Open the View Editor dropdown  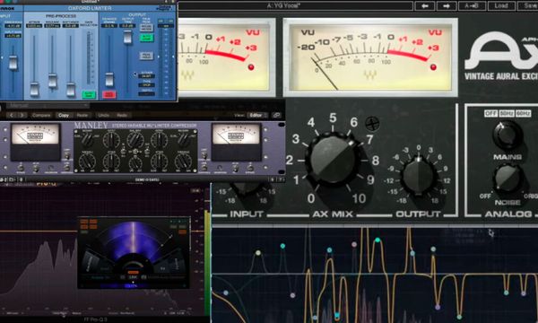click(256, 116)
